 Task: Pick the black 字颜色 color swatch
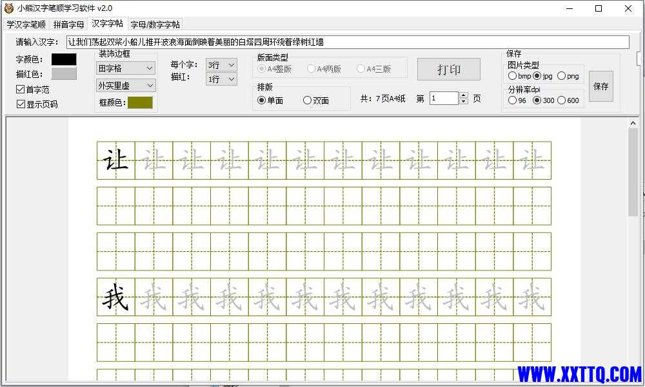(x=64, y=59)
